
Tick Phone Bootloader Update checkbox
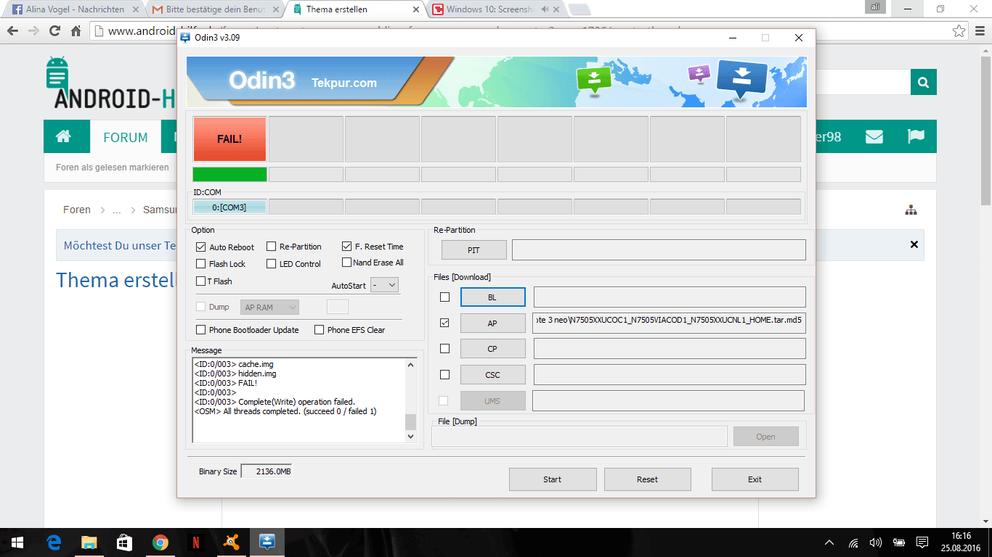201,330
